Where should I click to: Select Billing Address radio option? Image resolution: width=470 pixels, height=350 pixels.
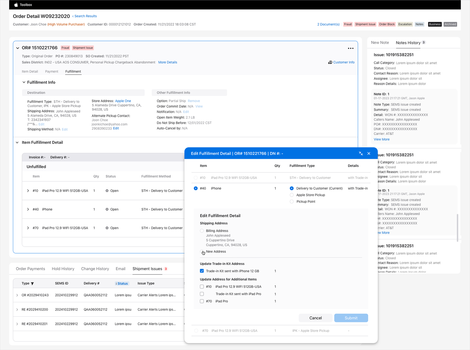click(202, 231)
